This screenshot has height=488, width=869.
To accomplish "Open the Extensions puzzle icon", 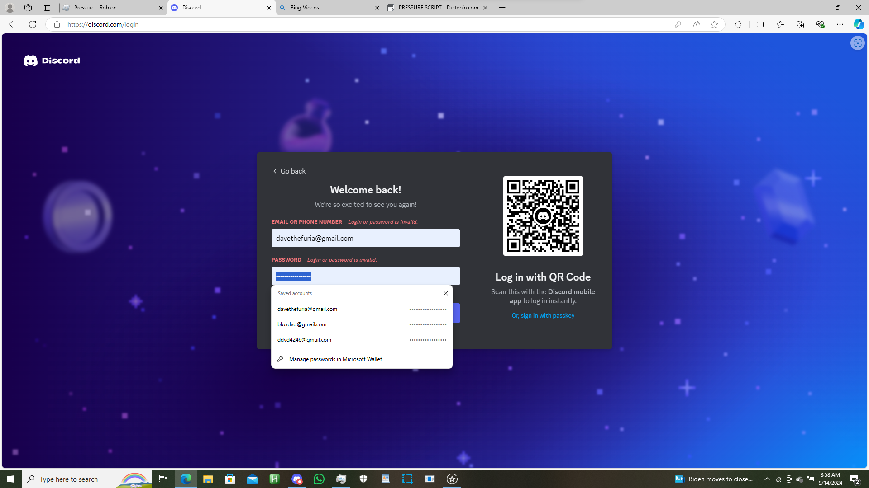I will [x=738, y=24].
